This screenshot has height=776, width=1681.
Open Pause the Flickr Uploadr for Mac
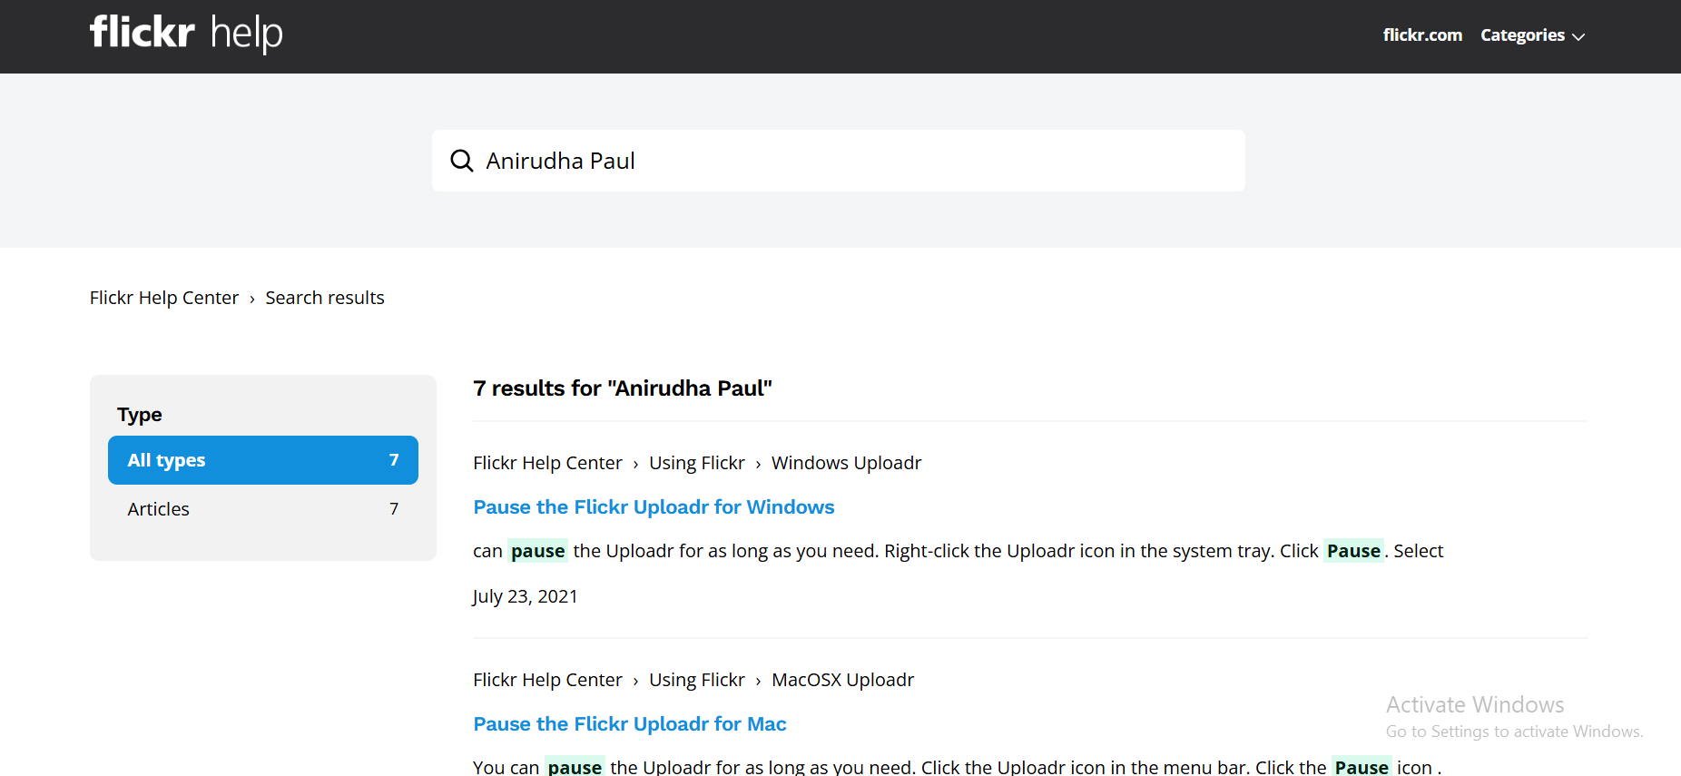(630, 724)
